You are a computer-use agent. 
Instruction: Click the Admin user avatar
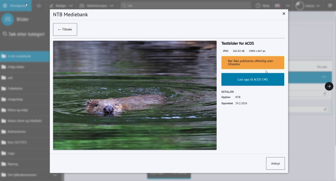pyautogui.click(x=300, y=6)
